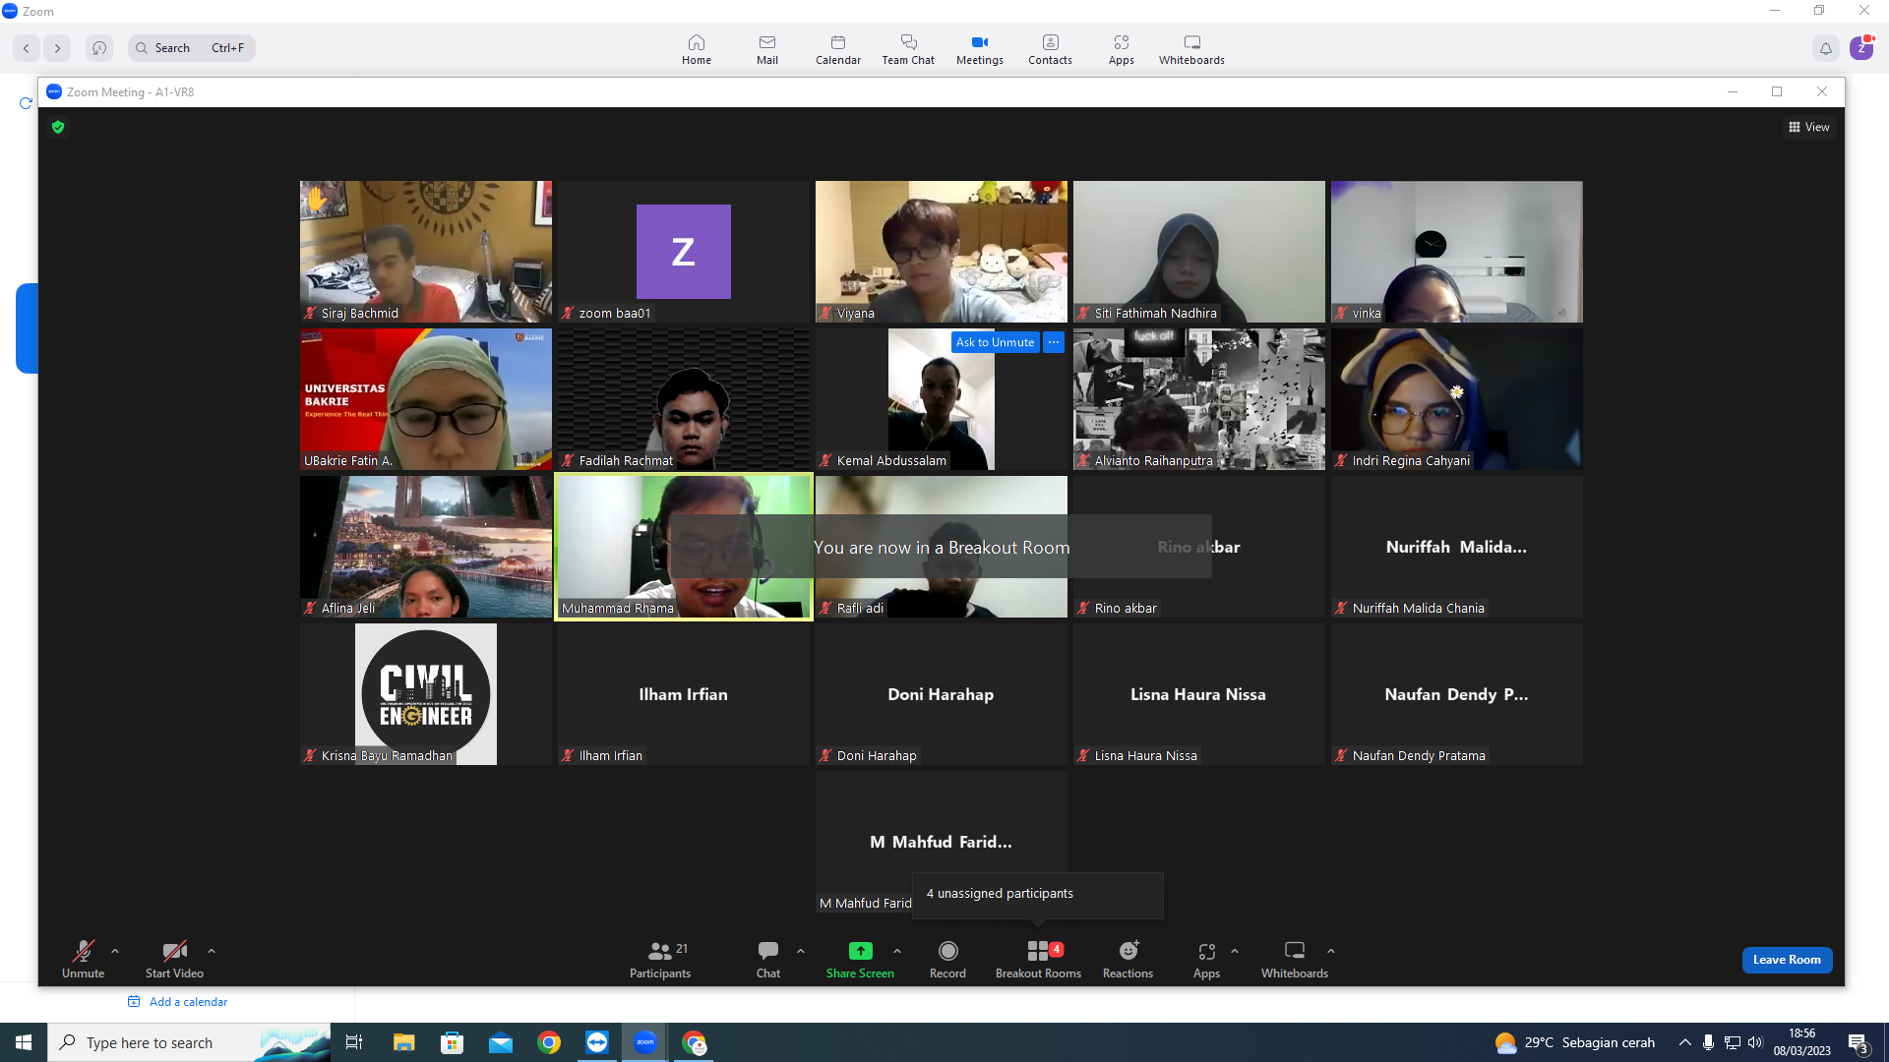This screenshot has height=1062, width=1889.
Task: Expand meeting Whiteboards options arrow
Action: 1331,951
